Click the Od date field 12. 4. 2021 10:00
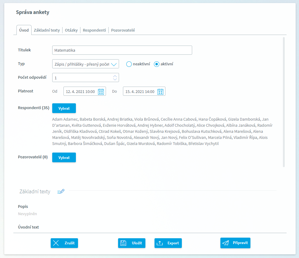 pos(85,91)
